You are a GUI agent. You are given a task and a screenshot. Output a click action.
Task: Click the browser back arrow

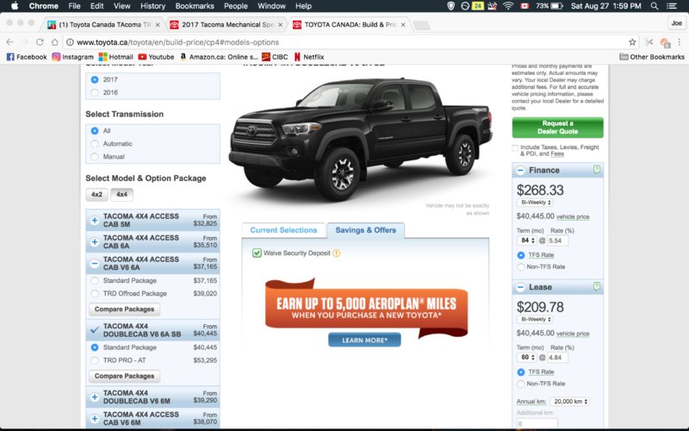point(9,42)
